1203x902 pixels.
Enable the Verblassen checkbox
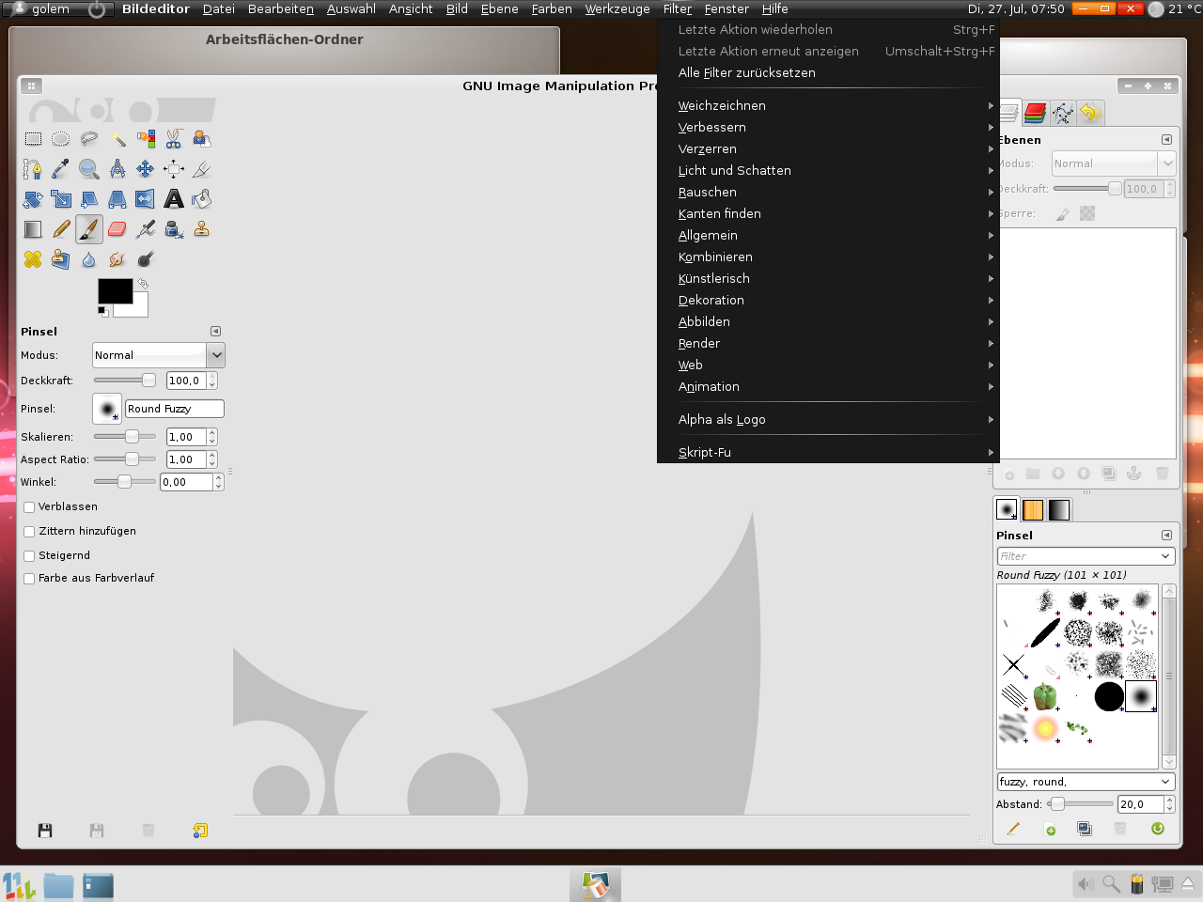click(29, 507)
